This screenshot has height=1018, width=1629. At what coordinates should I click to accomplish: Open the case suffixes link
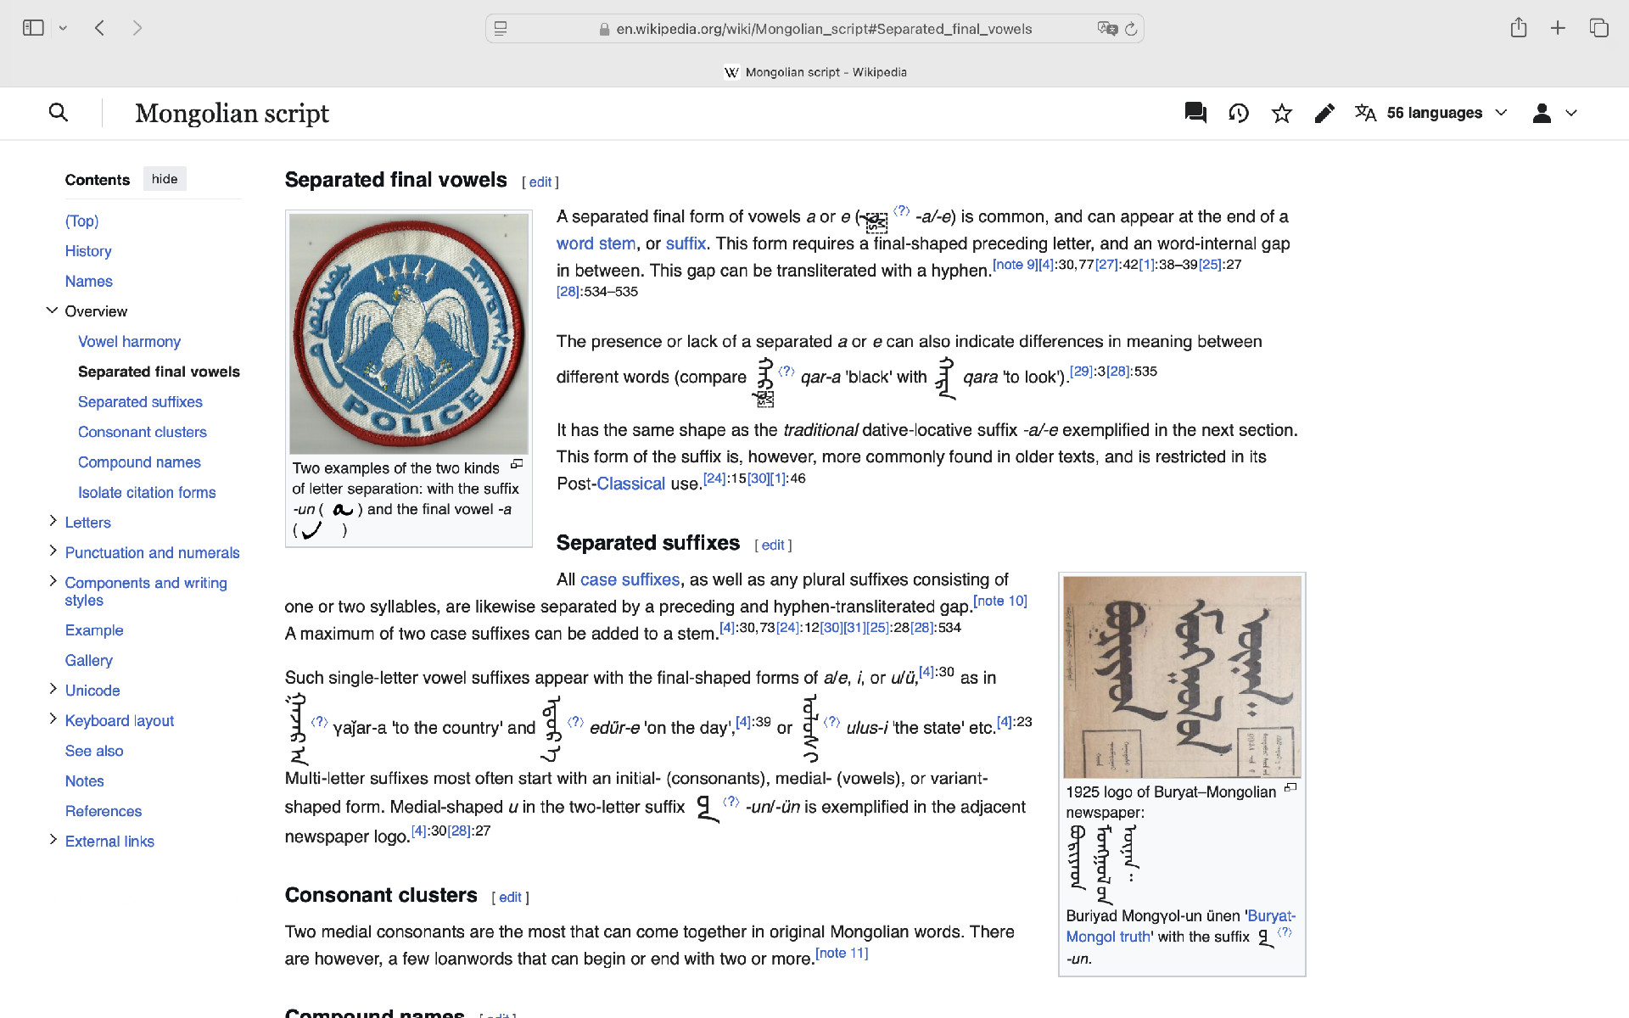(x=630, y=579)
